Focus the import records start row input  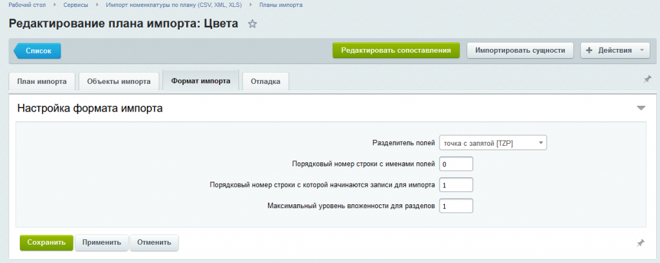pos(456,185)
